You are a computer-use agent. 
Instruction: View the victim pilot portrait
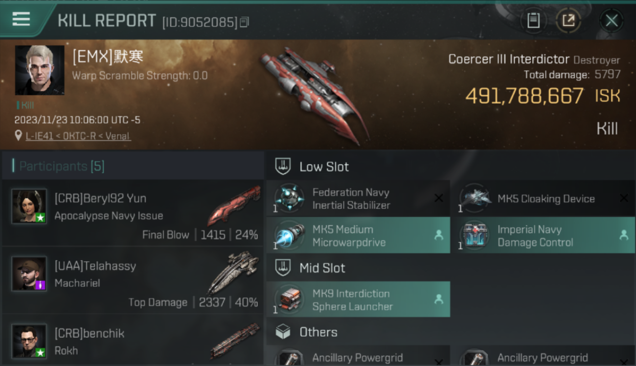coord(40,70)
